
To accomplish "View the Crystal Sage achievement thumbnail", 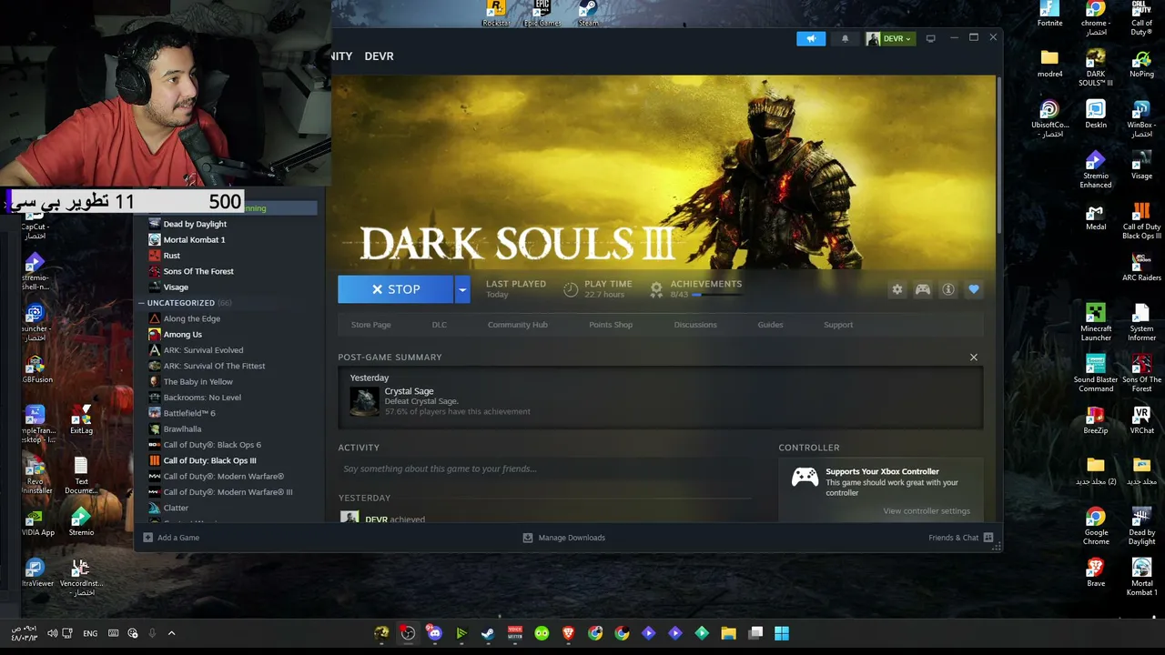I will point(364,401).
